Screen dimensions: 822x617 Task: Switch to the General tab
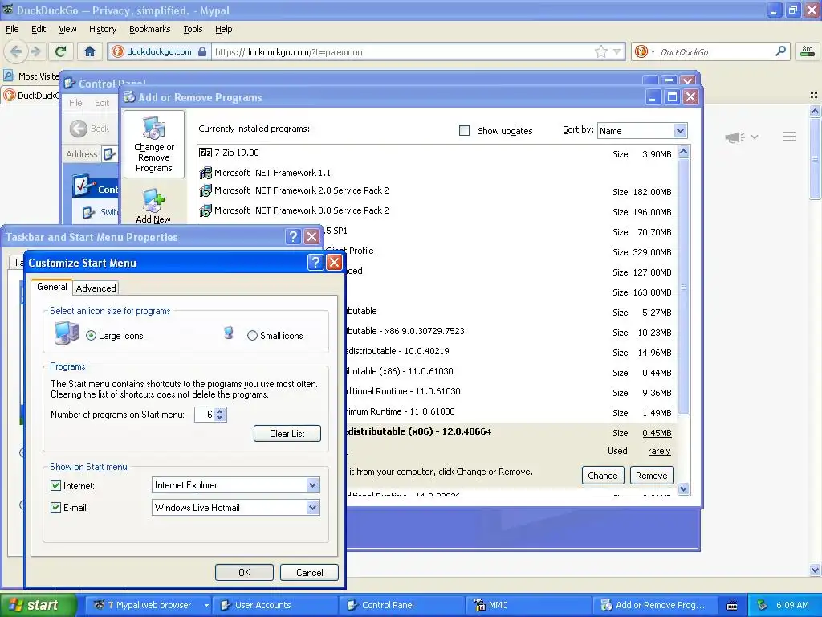(x=52, y=287)
